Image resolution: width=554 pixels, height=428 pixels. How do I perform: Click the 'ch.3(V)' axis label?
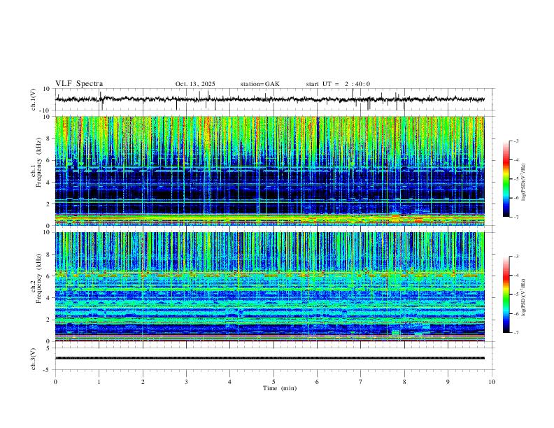click(34, 359)
